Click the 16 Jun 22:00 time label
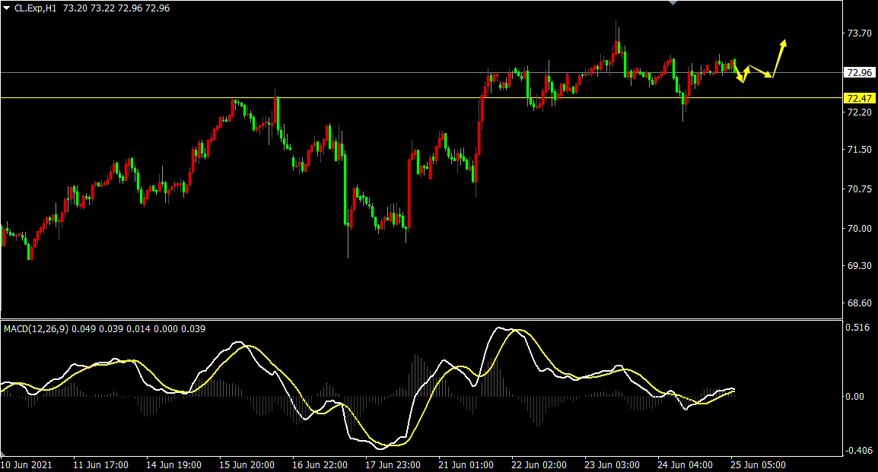 320,465
